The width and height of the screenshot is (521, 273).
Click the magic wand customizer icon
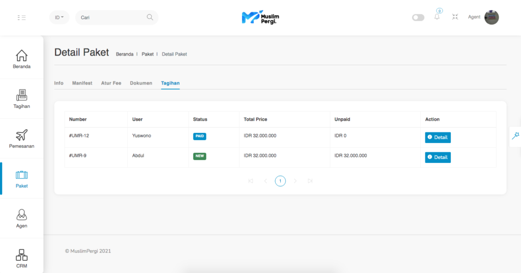coord(515,135)
